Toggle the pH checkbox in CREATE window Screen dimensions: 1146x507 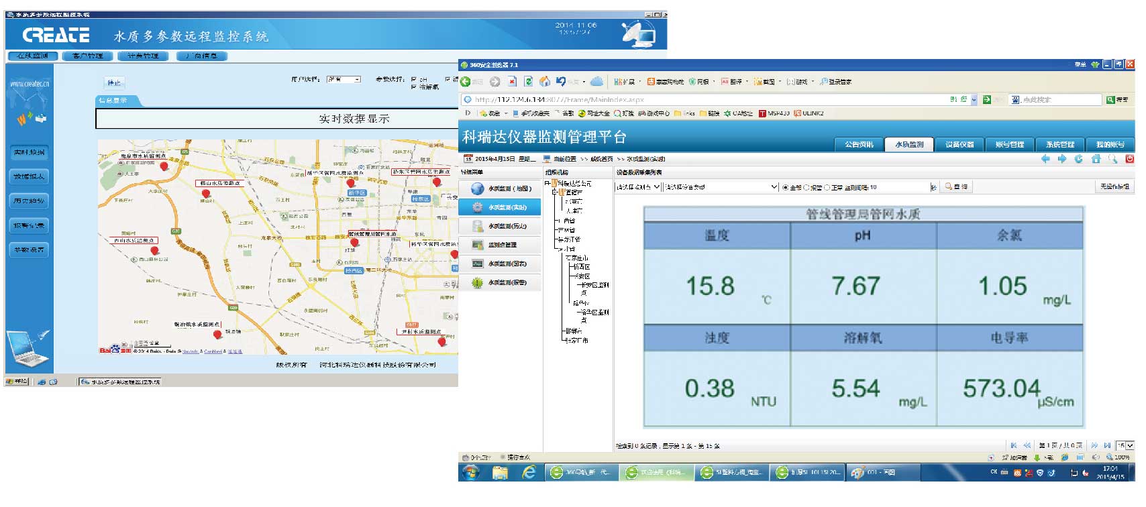[414, 80]
